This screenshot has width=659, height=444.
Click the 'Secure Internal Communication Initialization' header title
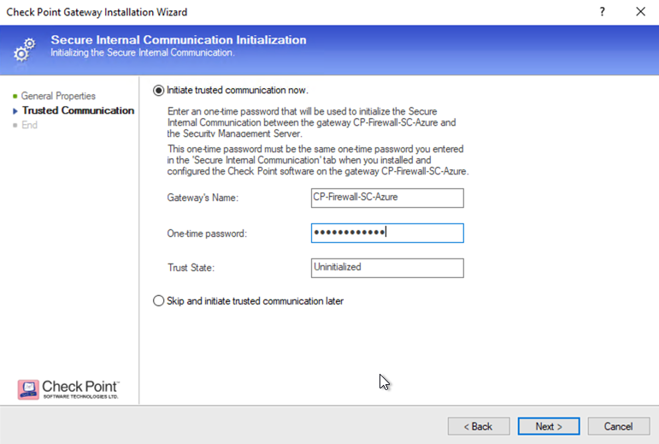[178, 40]
